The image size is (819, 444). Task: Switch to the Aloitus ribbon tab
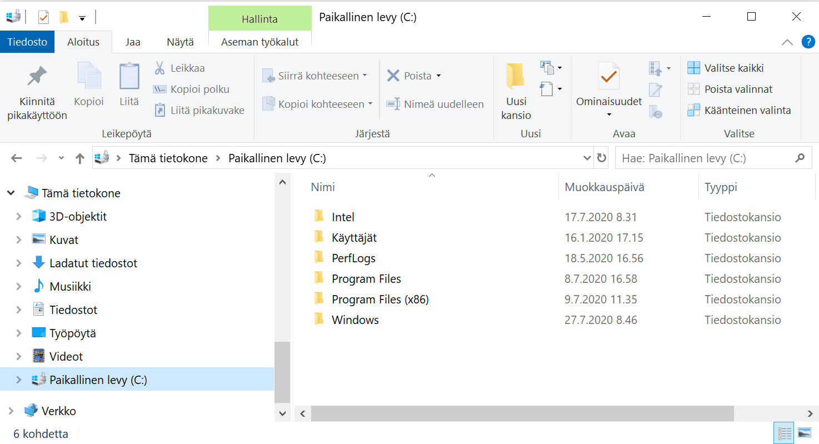[83, 42]
